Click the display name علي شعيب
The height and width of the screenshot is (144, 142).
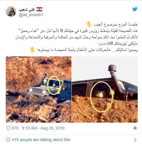coord(27,10)
